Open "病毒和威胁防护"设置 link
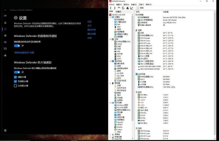 tap(24, 53)
